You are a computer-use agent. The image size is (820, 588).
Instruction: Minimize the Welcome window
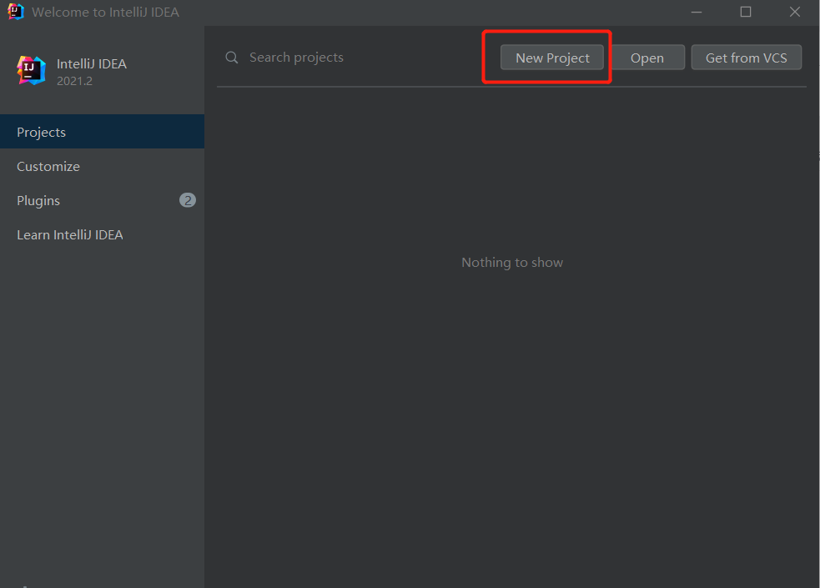(697, 12)
